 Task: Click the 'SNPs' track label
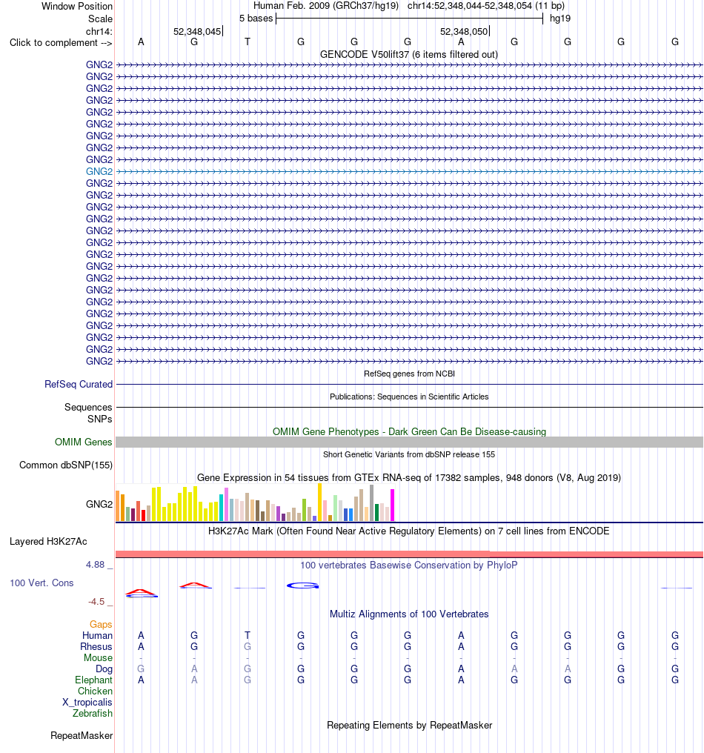point(100,419)
